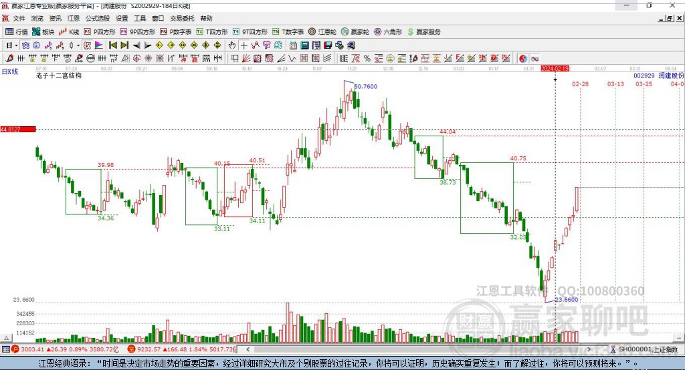This screenshot has width=685, height=370.
Task: Open the 浏览 menu
Action: (x=37, y=18)
